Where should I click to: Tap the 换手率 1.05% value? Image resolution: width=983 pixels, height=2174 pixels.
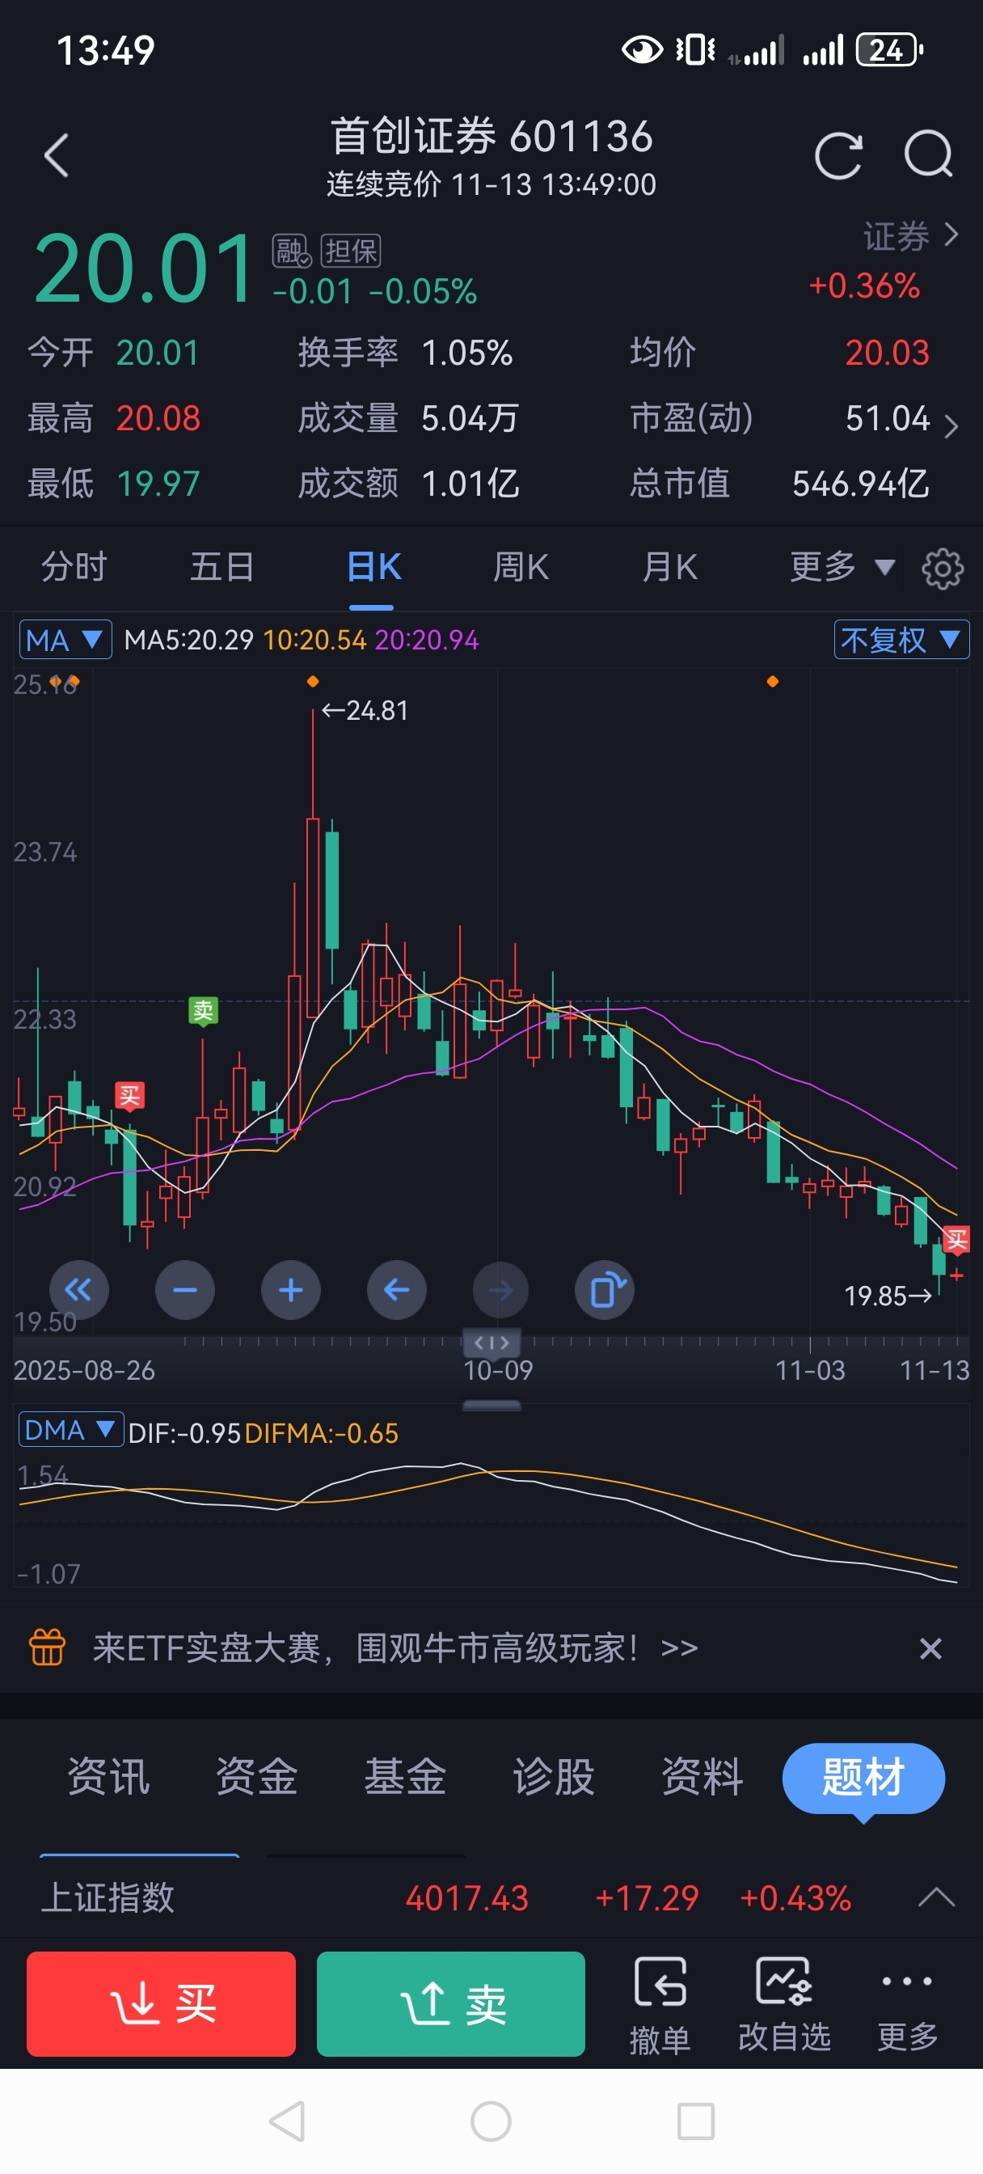[x=466, y=353]
